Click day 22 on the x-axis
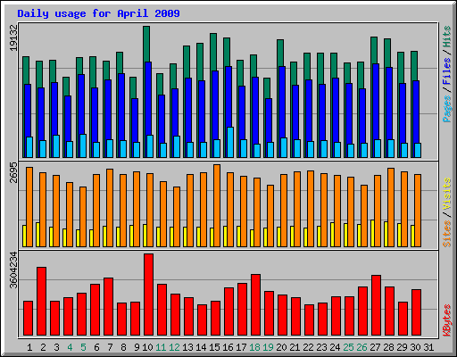The image size is (457, 357). (x=308, y=347)
